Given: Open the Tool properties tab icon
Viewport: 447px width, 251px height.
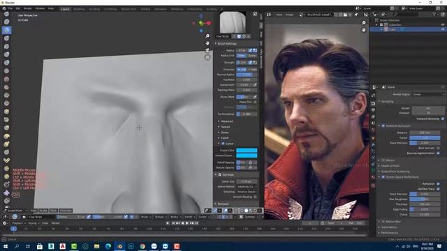Looking at the screenshot, I should [373, 96].
